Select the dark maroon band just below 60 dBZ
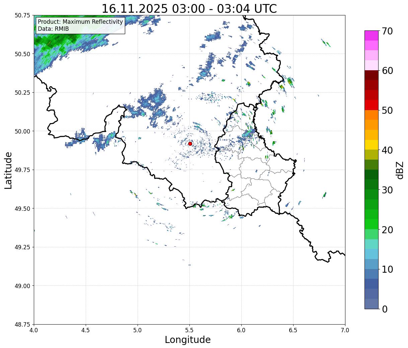Image resolution: width=408 pixels, height=348 pixels. tap(372, 75)
